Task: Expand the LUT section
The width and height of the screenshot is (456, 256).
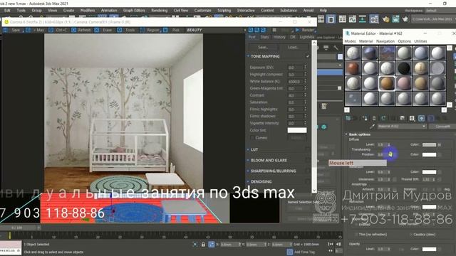Action: (x=248, y=149)
